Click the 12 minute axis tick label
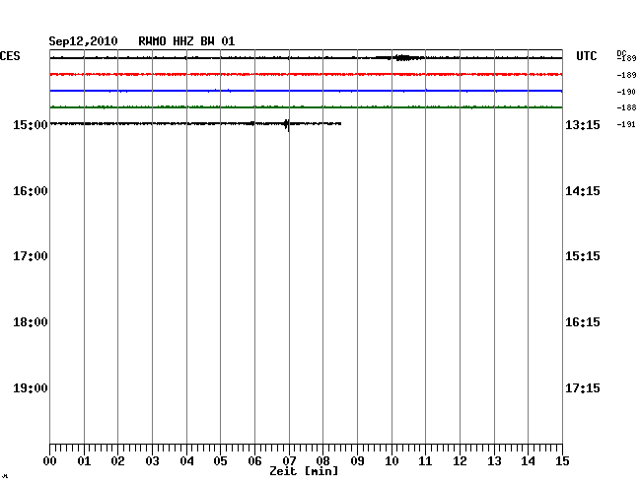Screen dimensions: 641x487 460,461
